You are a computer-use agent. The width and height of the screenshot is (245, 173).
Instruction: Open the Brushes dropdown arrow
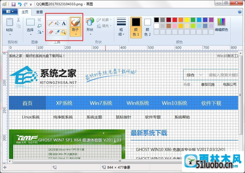76,34
